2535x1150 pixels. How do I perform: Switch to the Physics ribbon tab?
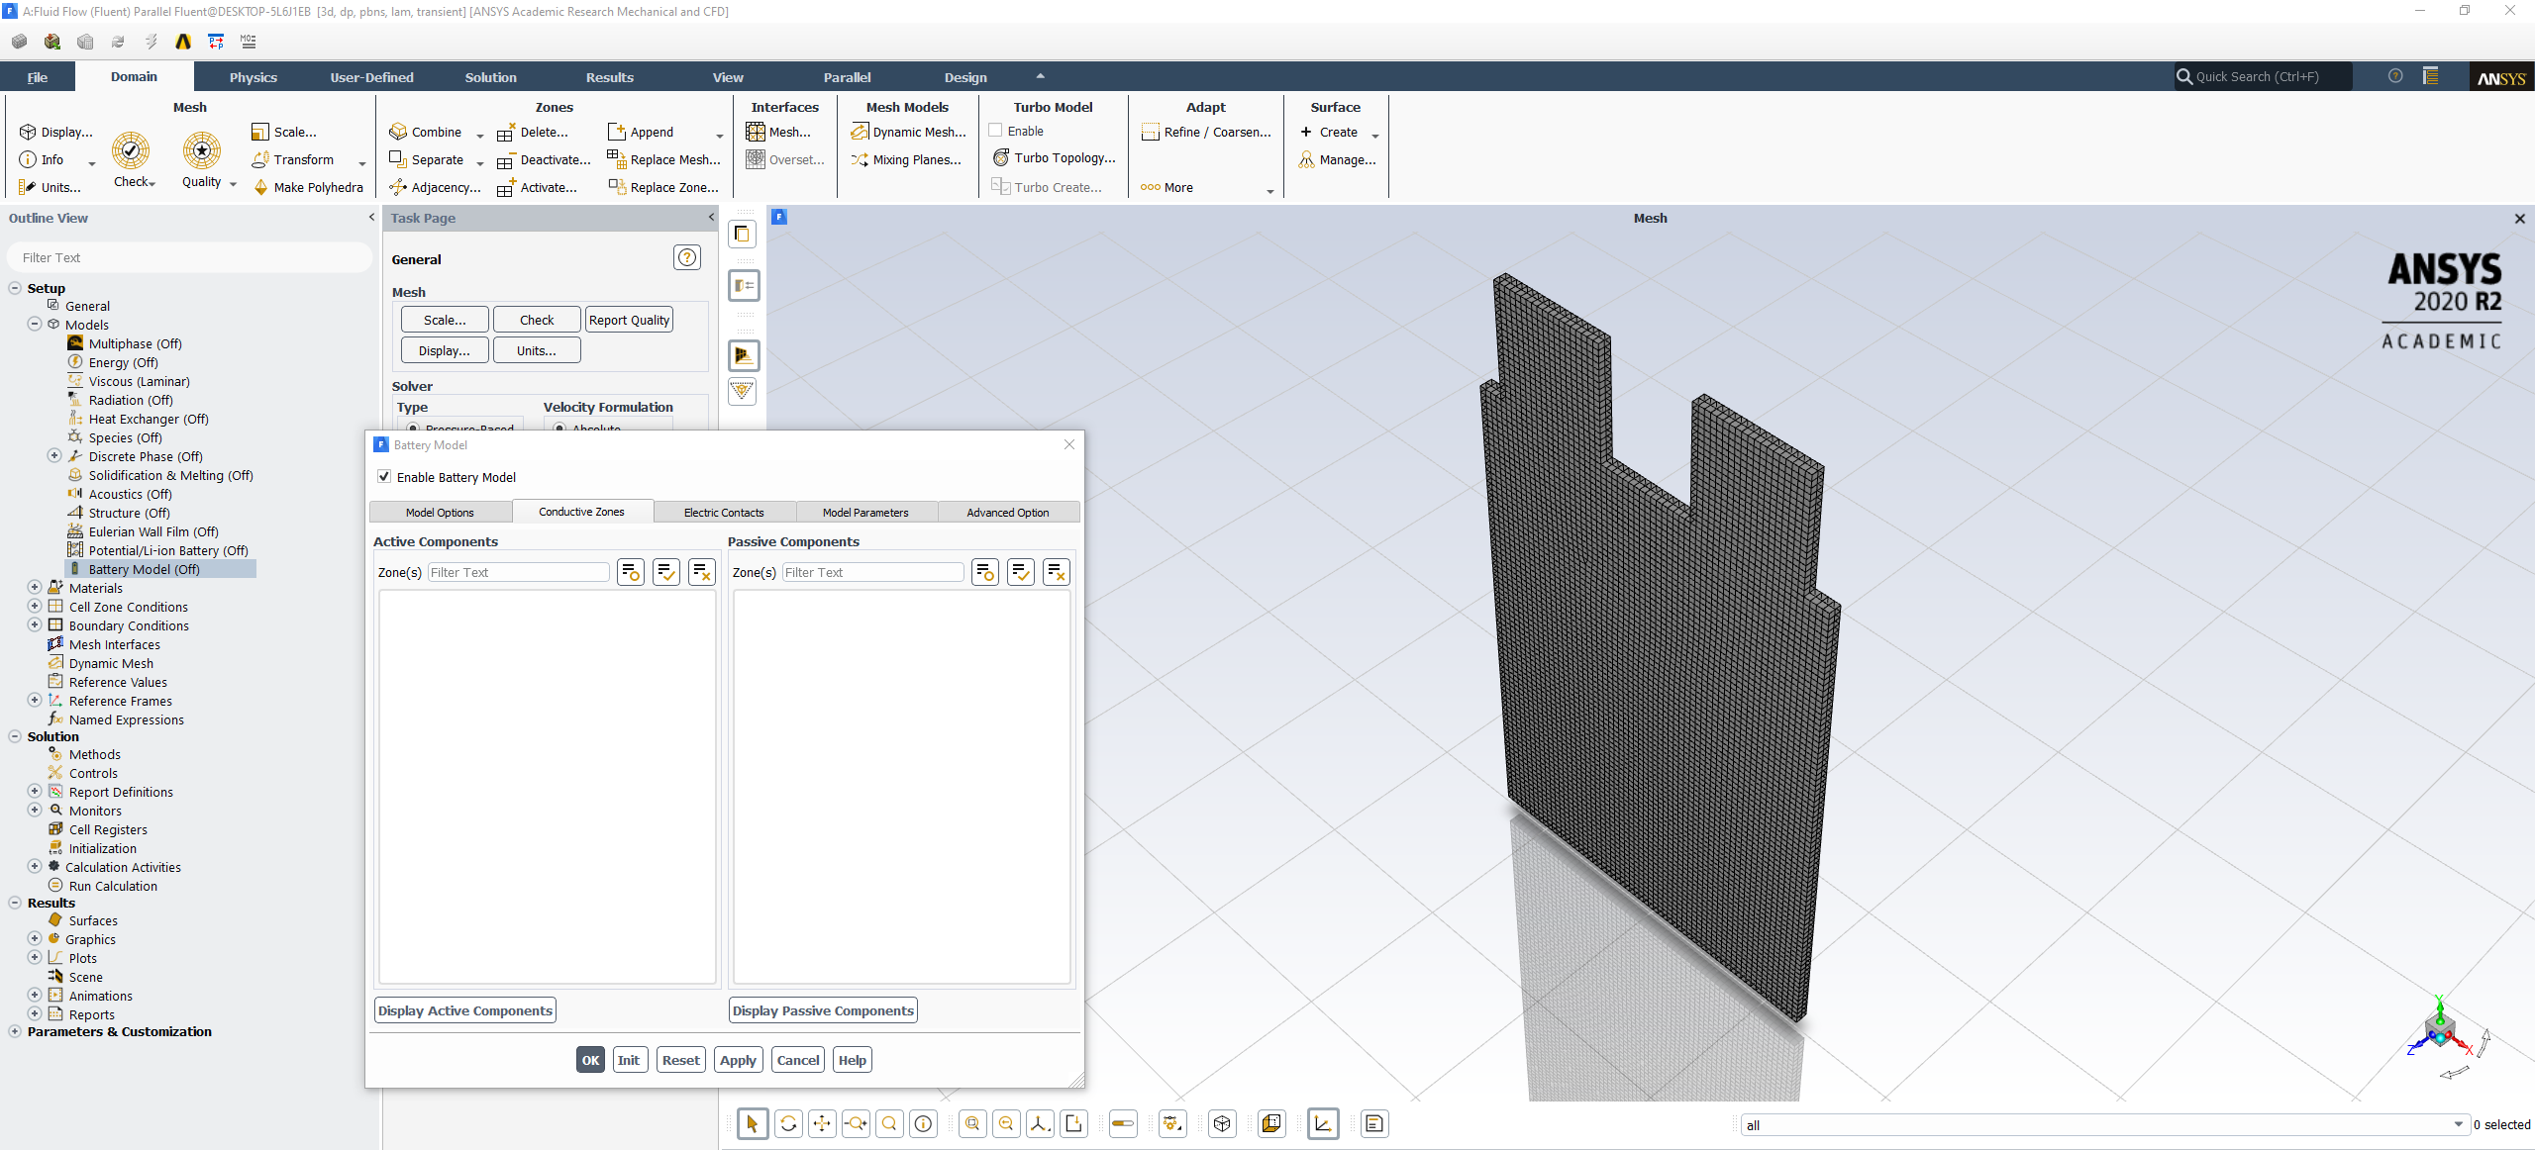click(253, 77)
